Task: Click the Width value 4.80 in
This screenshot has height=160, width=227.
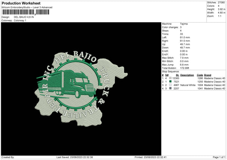Action: pos(221,13)
